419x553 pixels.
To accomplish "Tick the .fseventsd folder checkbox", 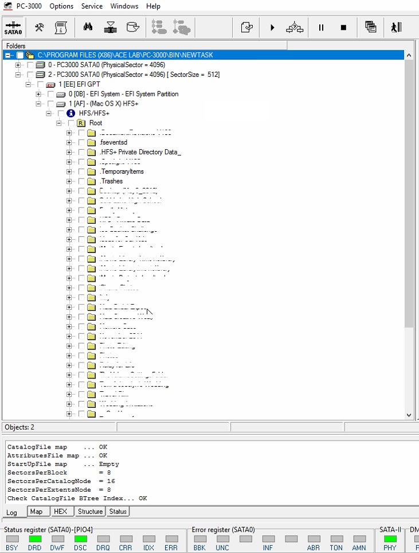I will pyautogui.click(x=81, y=142).
